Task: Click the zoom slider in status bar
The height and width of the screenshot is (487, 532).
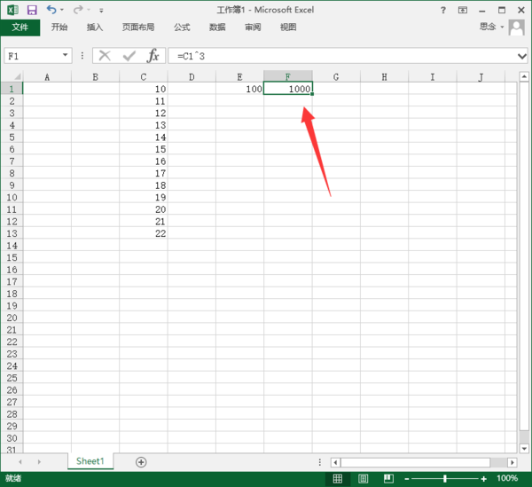Action: click(445, 479)
